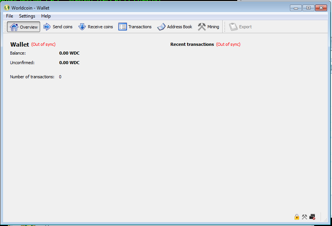Screen dimensions: 332x226
Task: Click the yellow padlock wallet-lock status icon
Action: (x=297, y=217)
